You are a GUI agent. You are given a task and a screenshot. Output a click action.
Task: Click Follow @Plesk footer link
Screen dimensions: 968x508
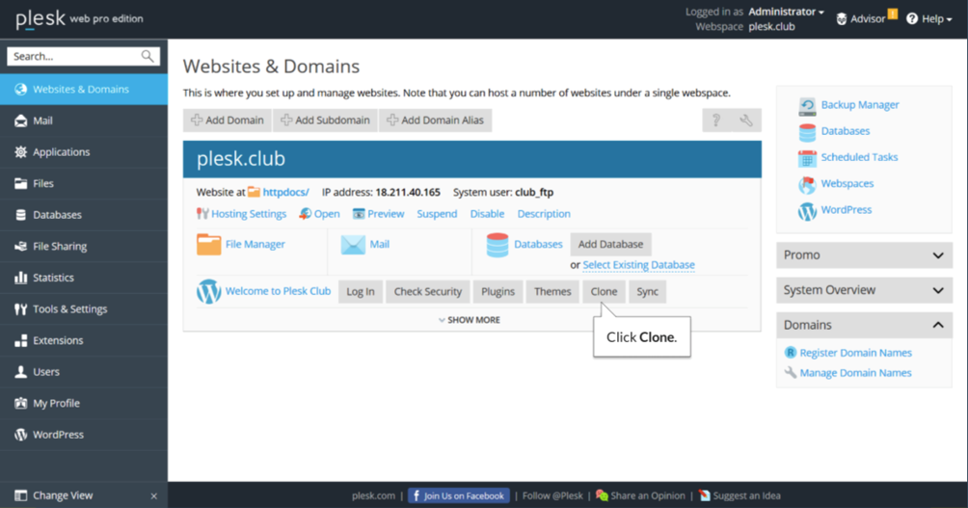point(552,495)
